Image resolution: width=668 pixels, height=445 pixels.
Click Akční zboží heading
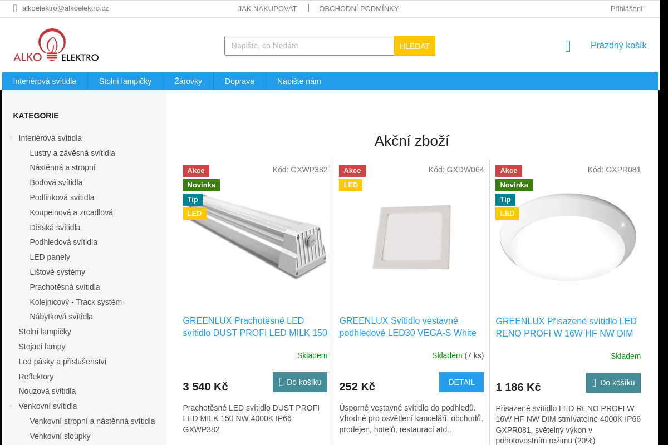412,141
